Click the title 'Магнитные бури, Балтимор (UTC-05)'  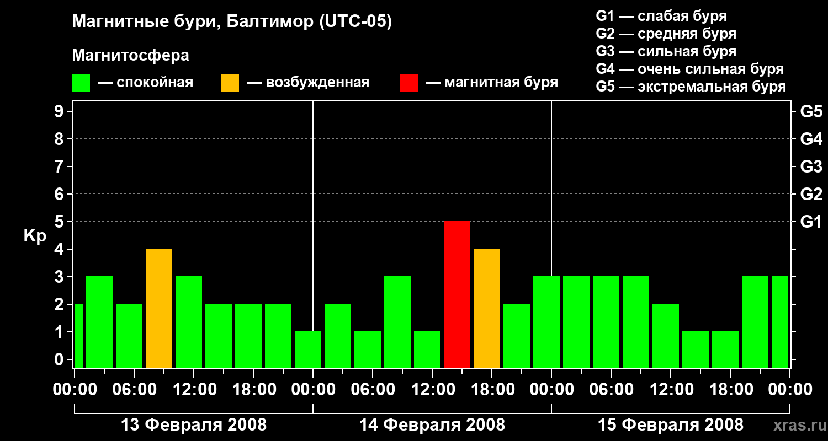pos(232,23)
